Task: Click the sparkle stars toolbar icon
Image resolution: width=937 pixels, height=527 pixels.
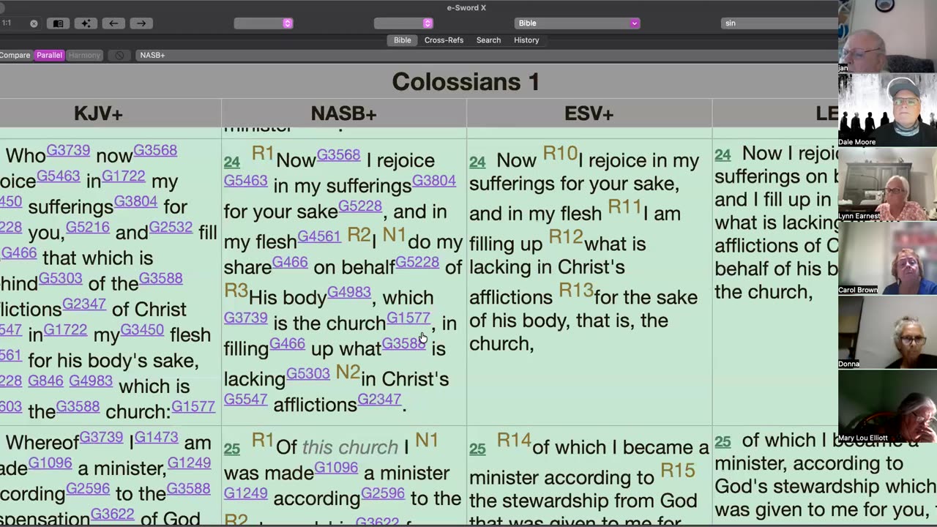Action: click(85, 23)
